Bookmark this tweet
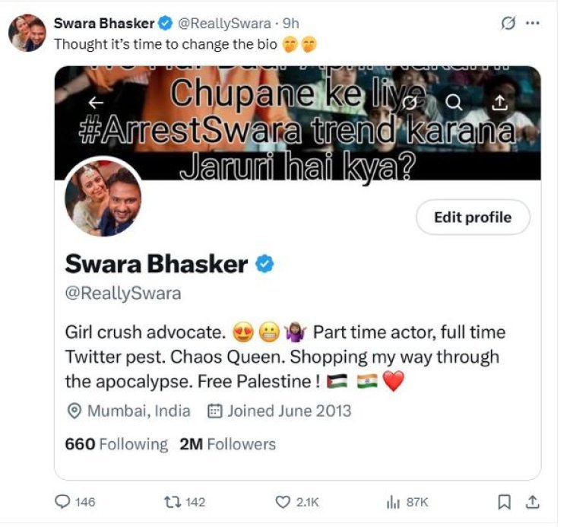 tap(504, 502)
